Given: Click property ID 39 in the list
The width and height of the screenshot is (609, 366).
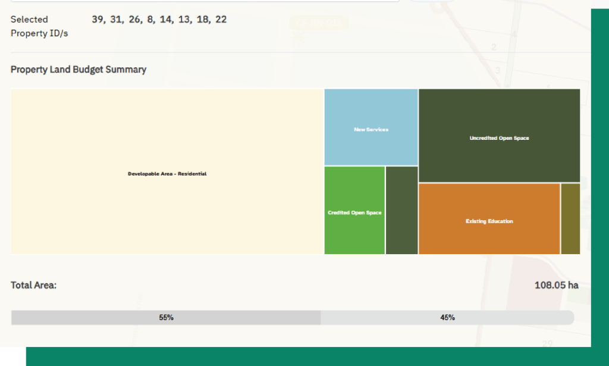Looking at the screenshot, I should (x=98, y=20).
